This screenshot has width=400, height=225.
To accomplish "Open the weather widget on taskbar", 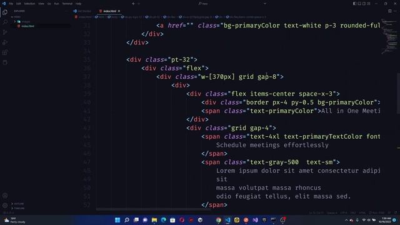I will 15,220.
